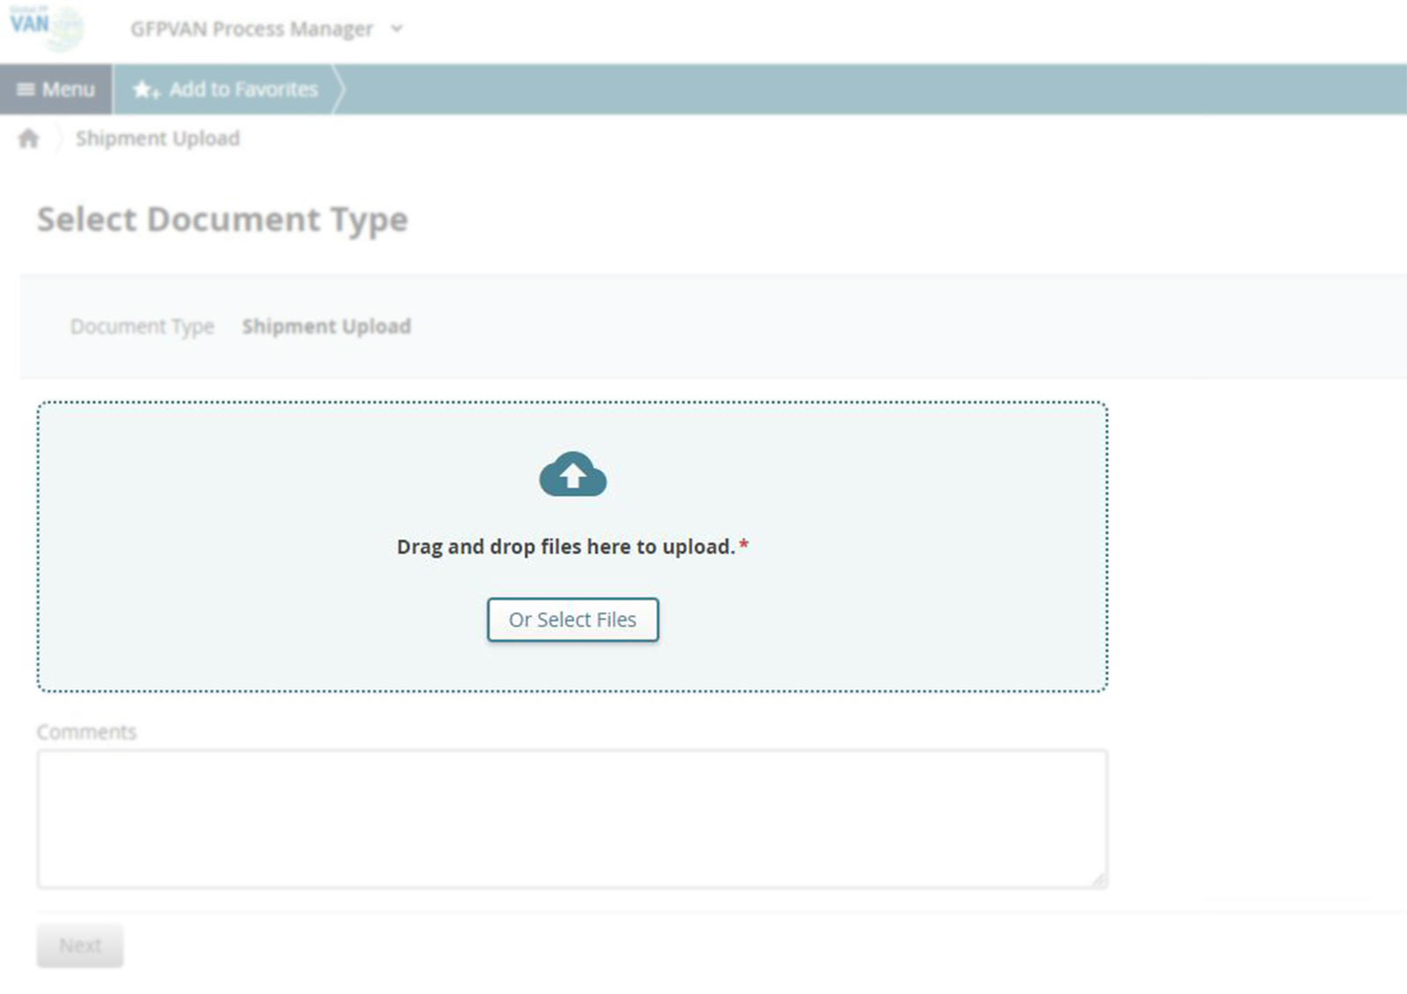Click the cloud upload icon

pyautogui.click(x=572, y=475)
